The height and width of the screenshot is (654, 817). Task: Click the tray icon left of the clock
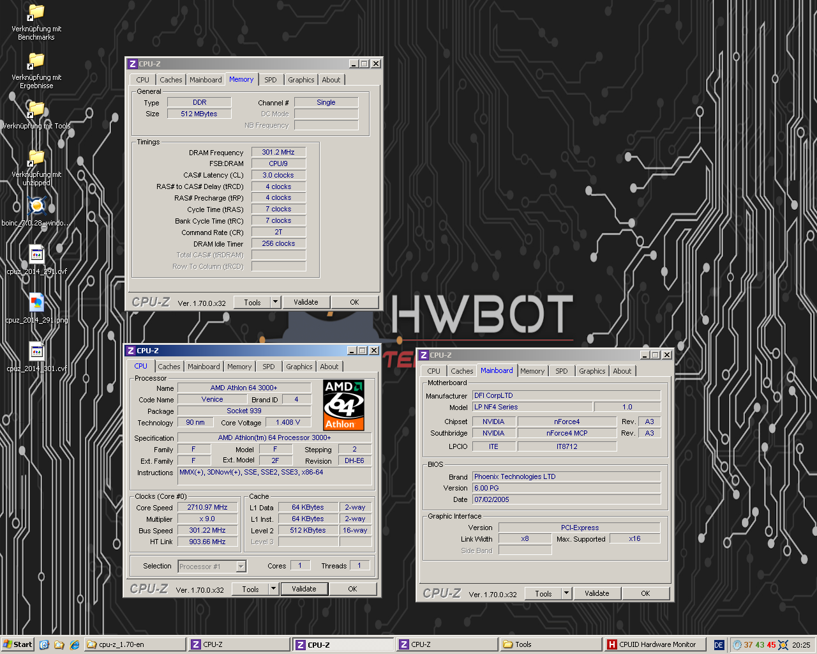pos(783,645)
